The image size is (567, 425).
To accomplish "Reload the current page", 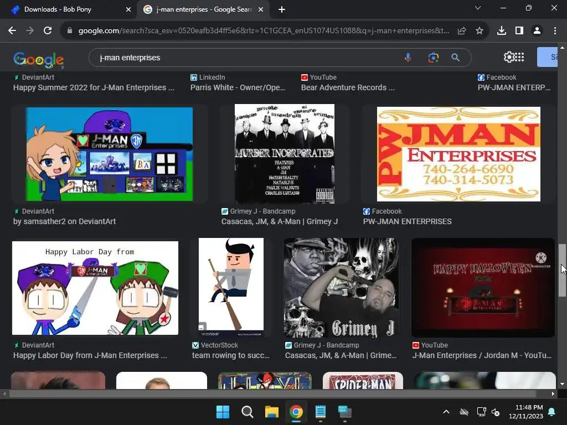I will [x=48, y=31].
